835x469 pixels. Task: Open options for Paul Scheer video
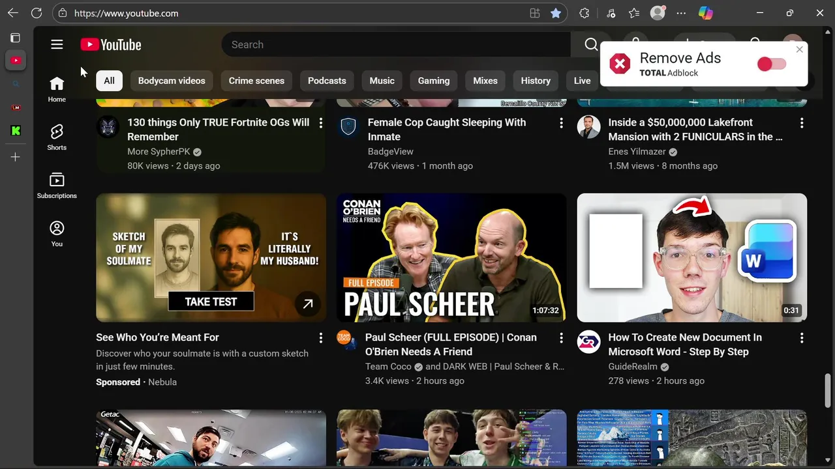click(x=561, y=338)
